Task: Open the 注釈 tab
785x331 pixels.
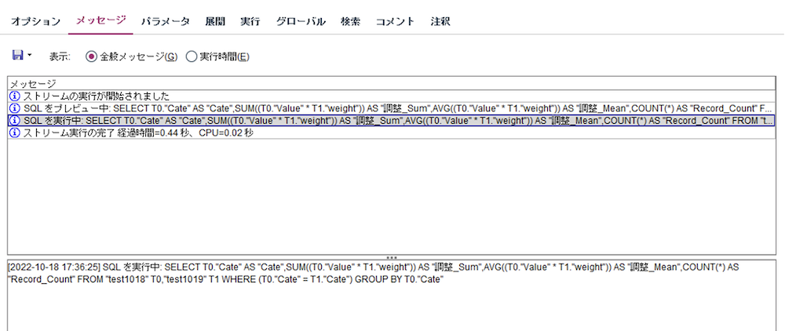Action: pyautogui.click(x=440, y=21)
